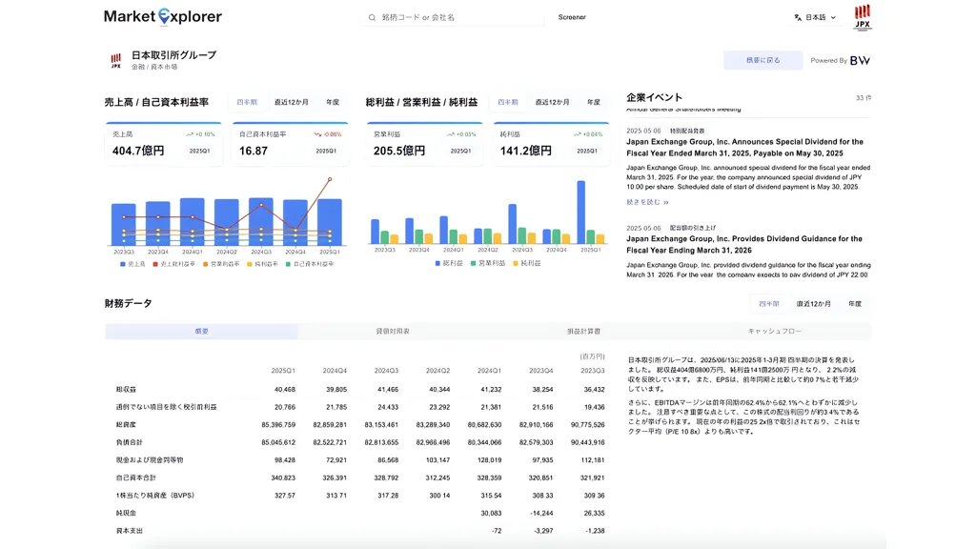
Task: Click the Market Explorer logo
Action: coord(162,17)
